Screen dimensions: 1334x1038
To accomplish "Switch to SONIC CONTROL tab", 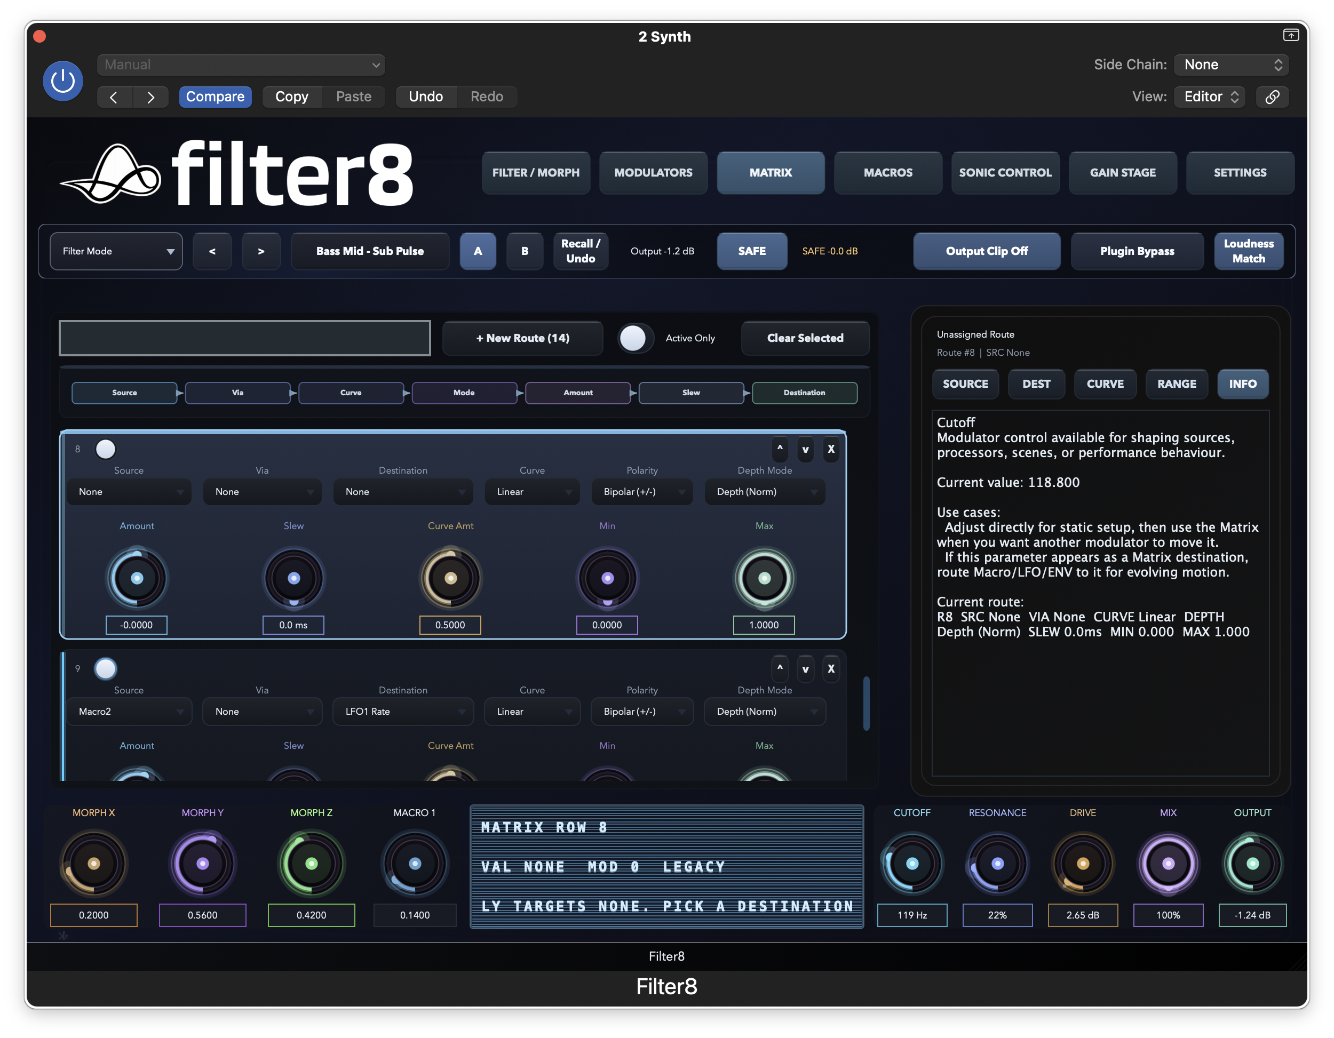I will click(x=1005, y=173).
